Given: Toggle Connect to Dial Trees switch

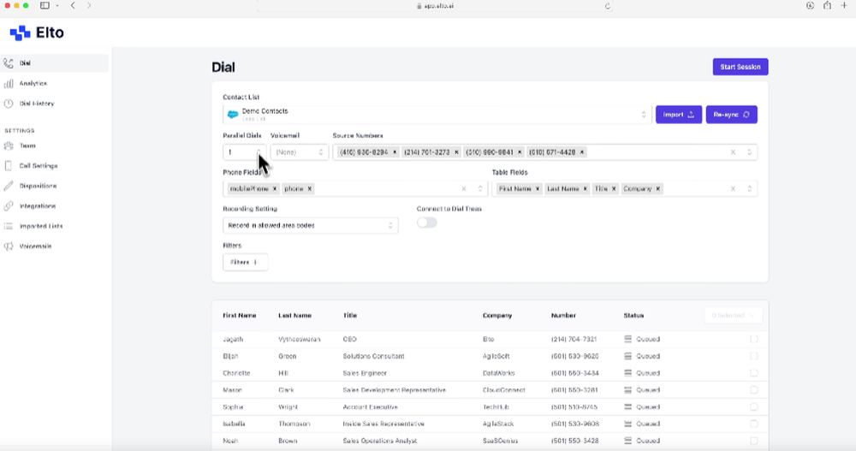Looking at the screenshot, I should pos(427,223).
